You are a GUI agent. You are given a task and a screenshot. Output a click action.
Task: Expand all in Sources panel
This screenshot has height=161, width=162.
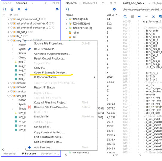point(19,9)
